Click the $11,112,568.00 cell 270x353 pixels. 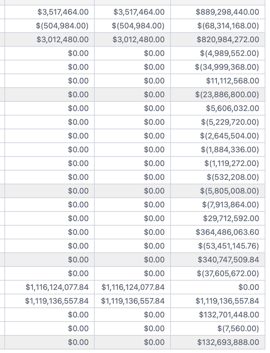click(x=232, y=81)
